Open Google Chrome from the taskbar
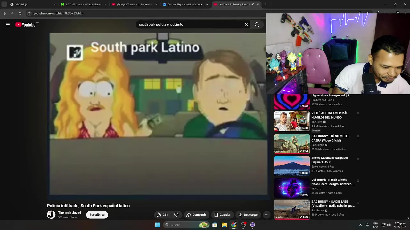The image size is (410, 230). coord(234,225)
